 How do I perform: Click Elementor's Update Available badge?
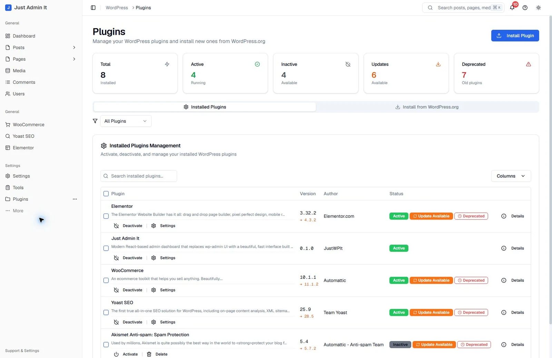pyautogui.click(x=431, y=216)
